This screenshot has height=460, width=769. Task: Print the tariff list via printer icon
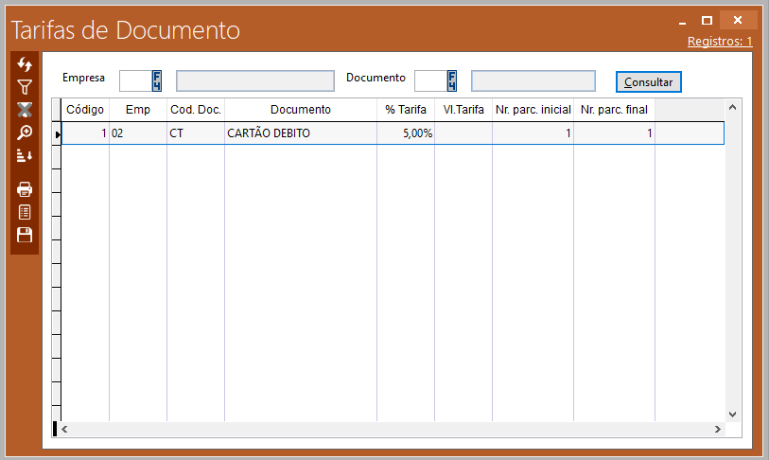point(25,189)
